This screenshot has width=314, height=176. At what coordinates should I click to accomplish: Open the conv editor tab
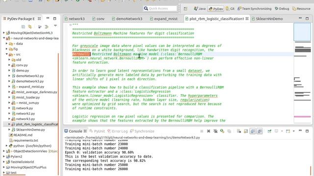pyautogui.click(x=98, y=19)
